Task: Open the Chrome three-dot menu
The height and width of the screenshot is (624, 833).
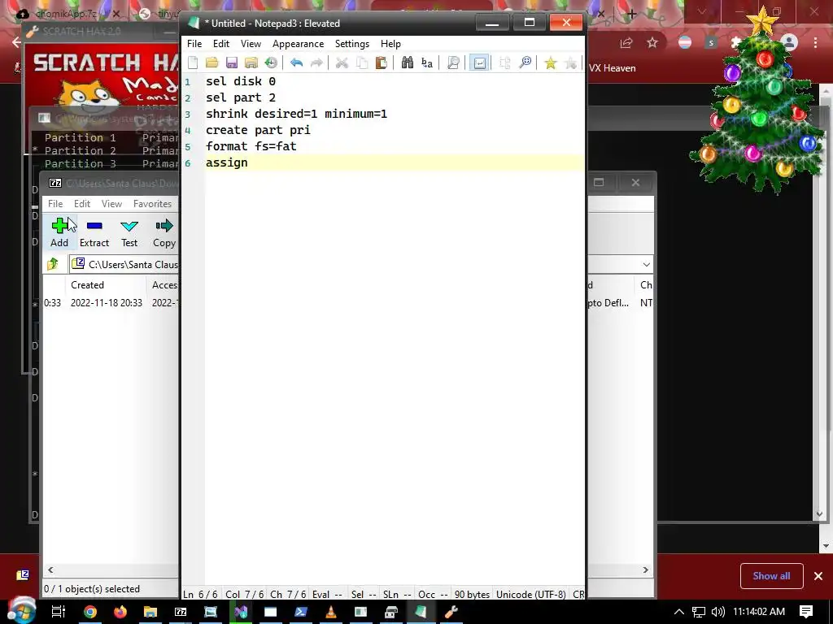Action: tap(815, 43)
